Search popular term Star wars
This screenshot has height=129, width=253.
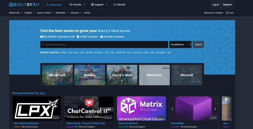(73, 52)
